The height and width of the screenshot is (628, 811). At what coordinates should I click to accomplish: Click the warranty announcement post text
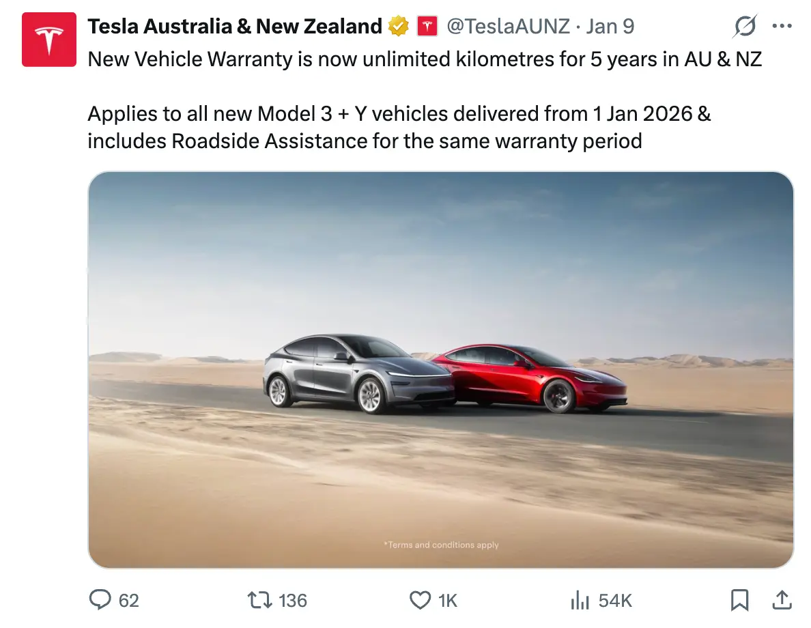[424, 59]
